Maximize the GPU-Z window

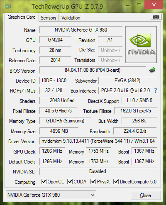139,5
